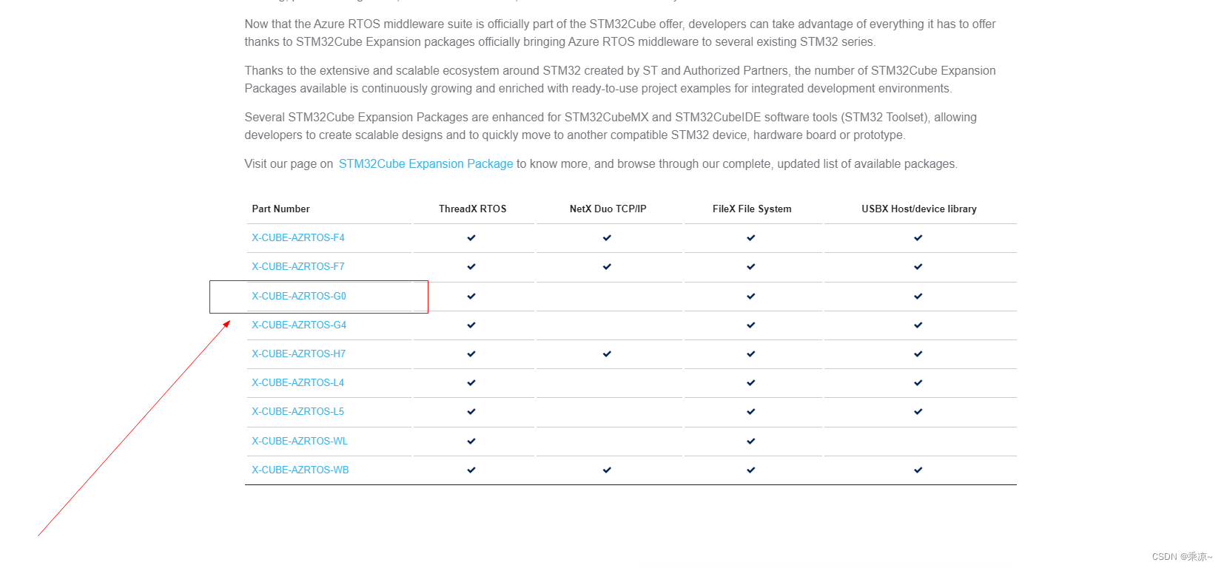Screen dimensions: 1224x568
Task: Open the STM32Cube Expansion Package link
Action: (x=426, y=163)
